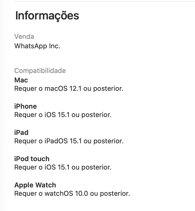This screenshot has height=211, width=195.
Task: Click the watchOS 10.0 requirement text
Action: (72, 194)
